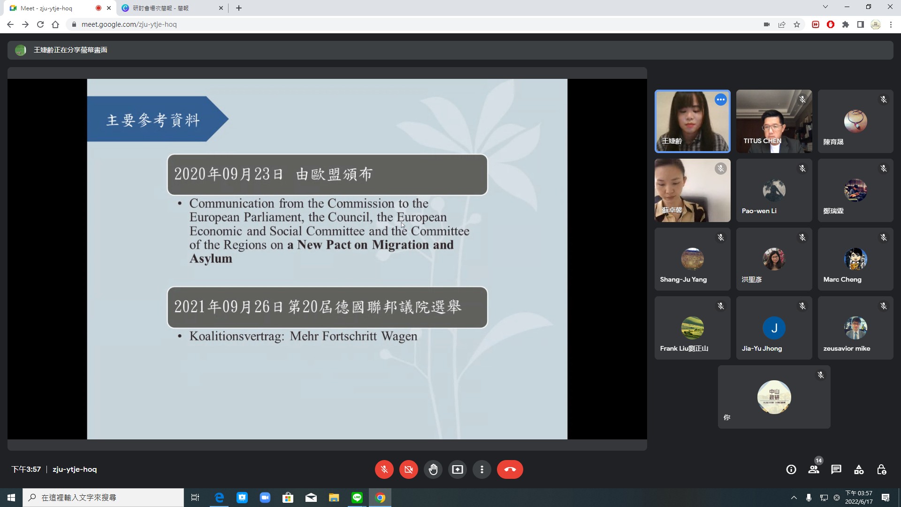The image size is (901, 507).
Task: Toggle the turned-off camera button
Action: [x=408, y=469]
